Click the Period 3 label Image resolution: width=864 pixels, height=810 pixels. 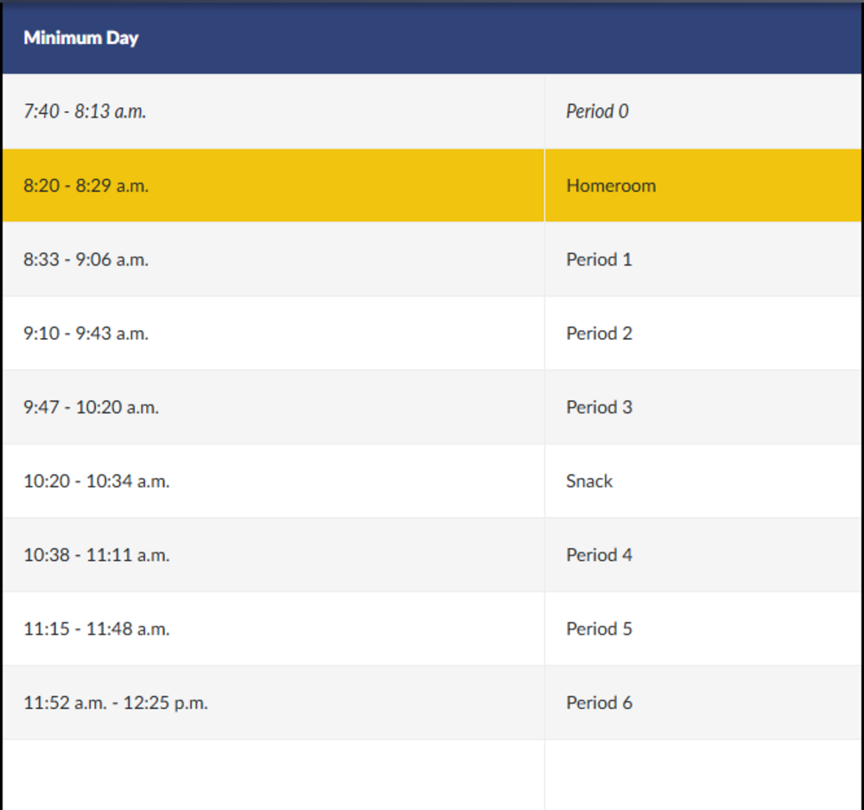pyautogui.click(x=600, y=406)
